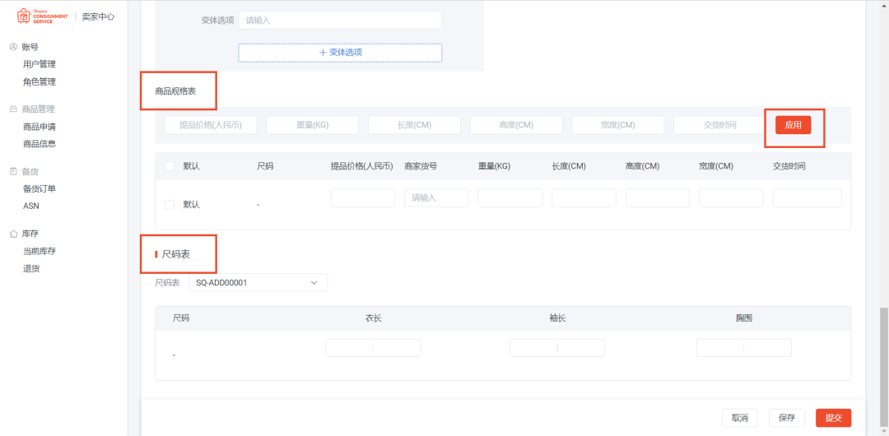The height and width of the screenshot is (436, 889).
Task: Click the 账号 account icon in sidebar
Action: (13, 47)
